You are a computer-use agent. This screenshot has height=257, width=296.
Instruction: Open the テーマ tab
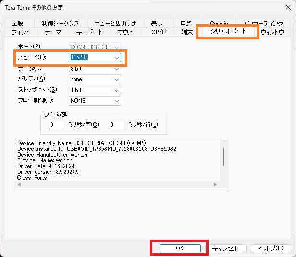(53, 32)
